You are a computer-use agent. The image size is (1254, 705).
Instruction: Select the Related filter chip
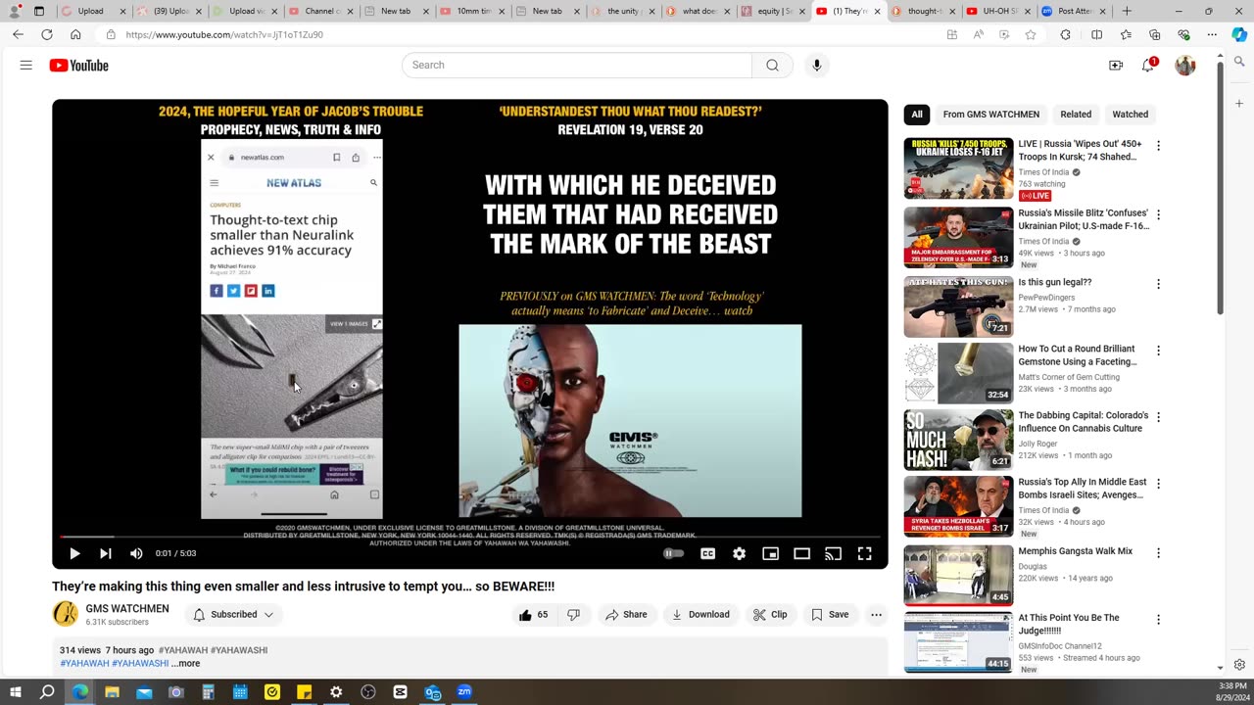pos(1076,115)
